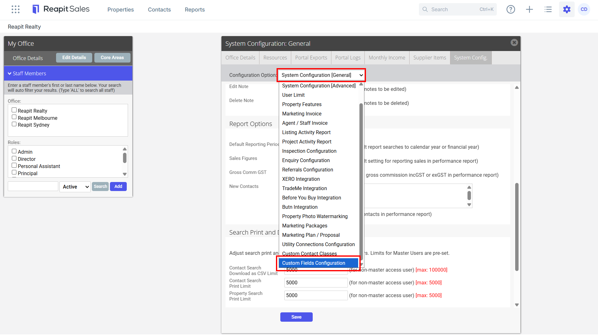
Task: Open the Reports menu
Action: click(195, 10)
